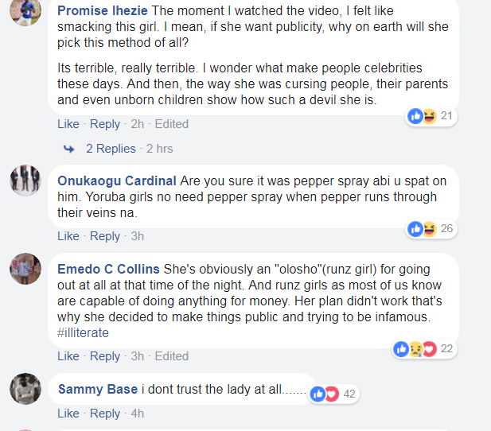Expand the 2 Replies thread

(111, 149)
